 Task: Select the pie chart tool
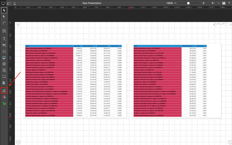(x=4, y=97)
